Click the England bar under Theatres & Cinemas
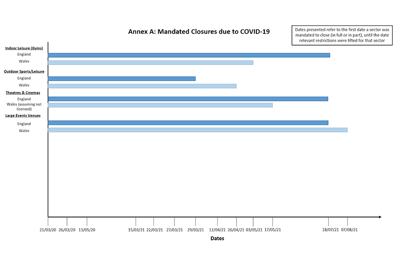 click(x=188, y=99)
